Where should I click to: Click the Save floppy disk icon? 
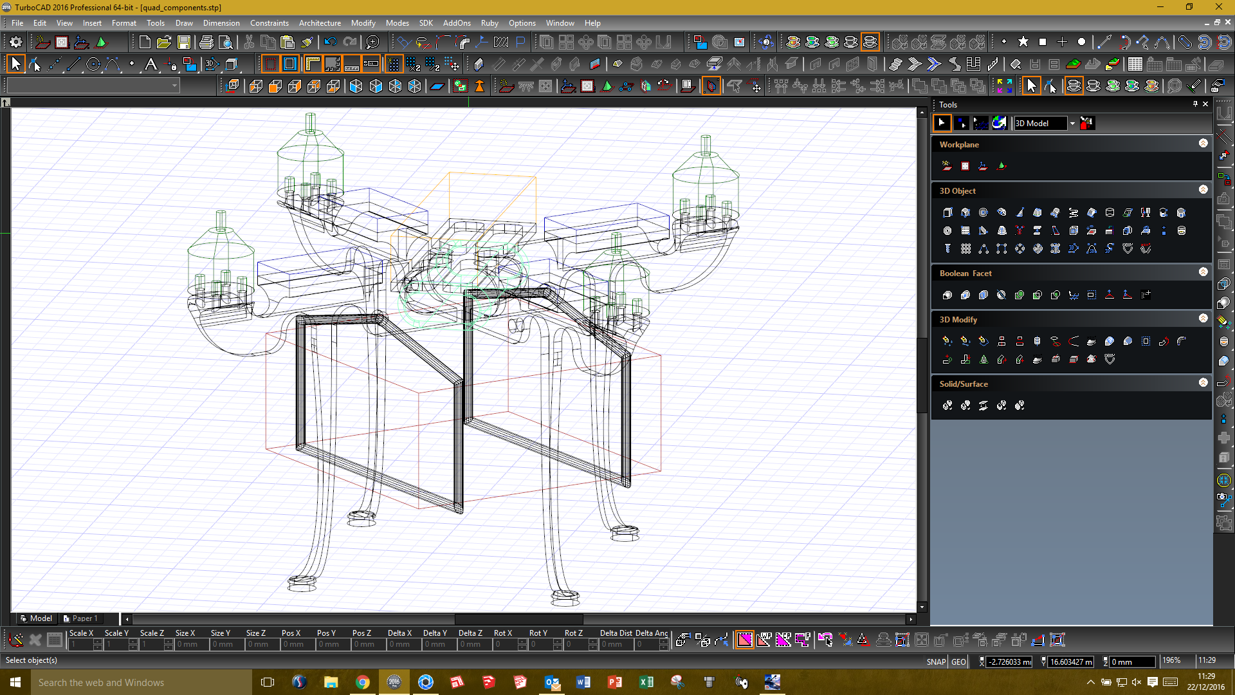coord(184,42)
